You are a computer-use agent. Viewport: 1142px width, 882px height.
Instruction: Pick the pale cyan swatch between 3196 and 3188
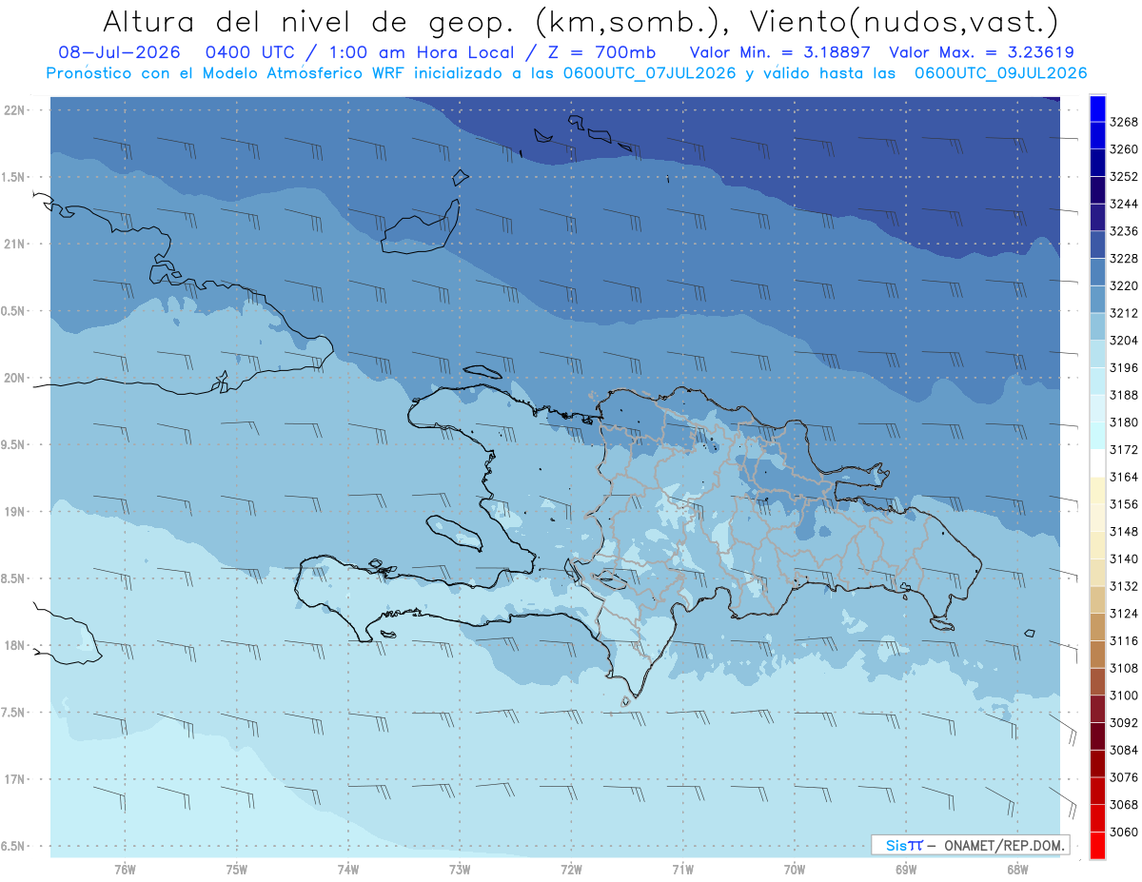click(x=1097, y=381)
